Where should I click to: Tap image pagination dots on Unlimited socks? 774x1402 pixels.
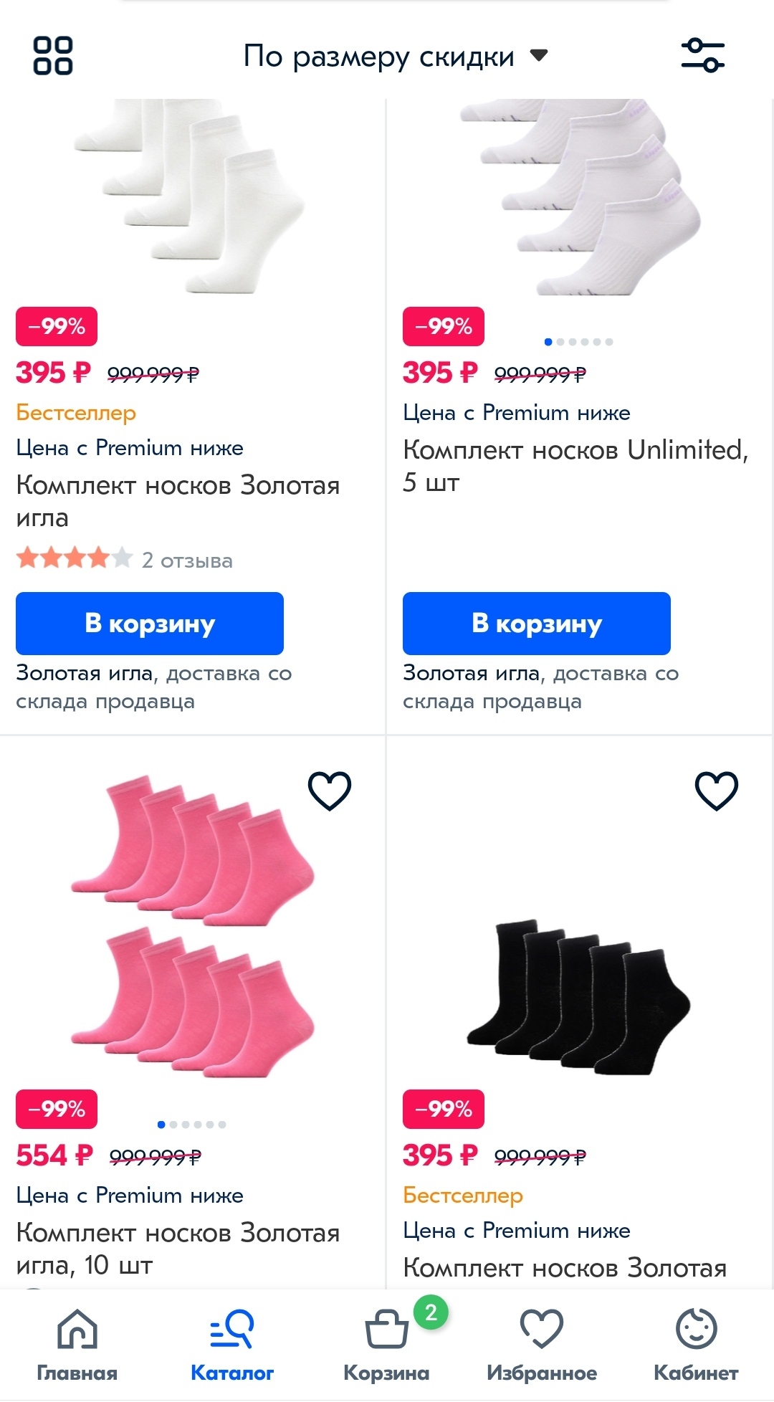[x=578, y=342]
